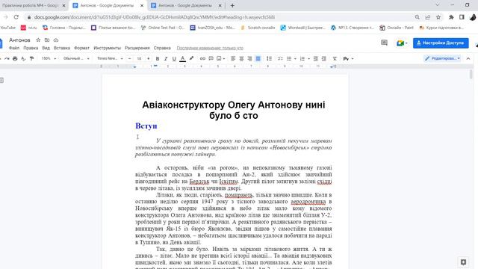Image resolution: width=478 pixels, height=269 pixels.
Task: Open the Формат menu
Action: (81, 48)
